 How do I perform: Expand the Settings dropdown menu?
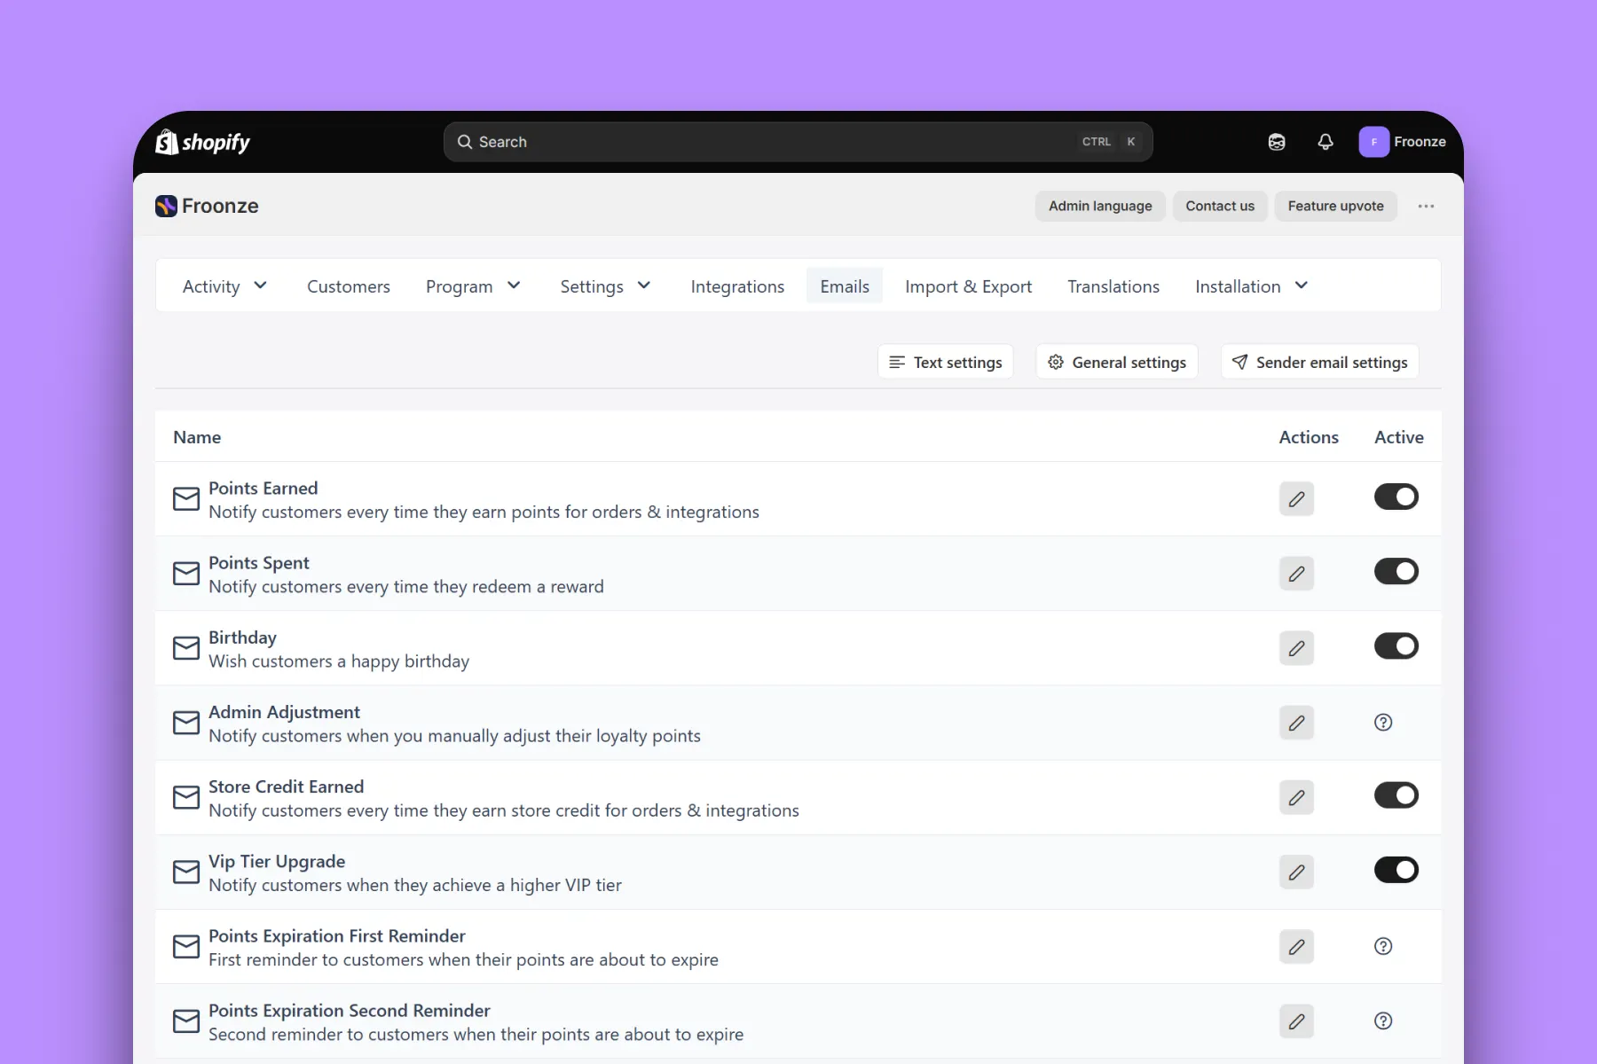(x=606, y=286)
